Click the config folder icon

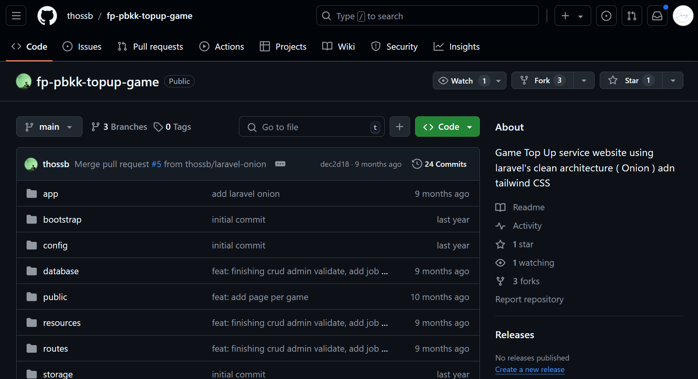(x=32, y=245)
